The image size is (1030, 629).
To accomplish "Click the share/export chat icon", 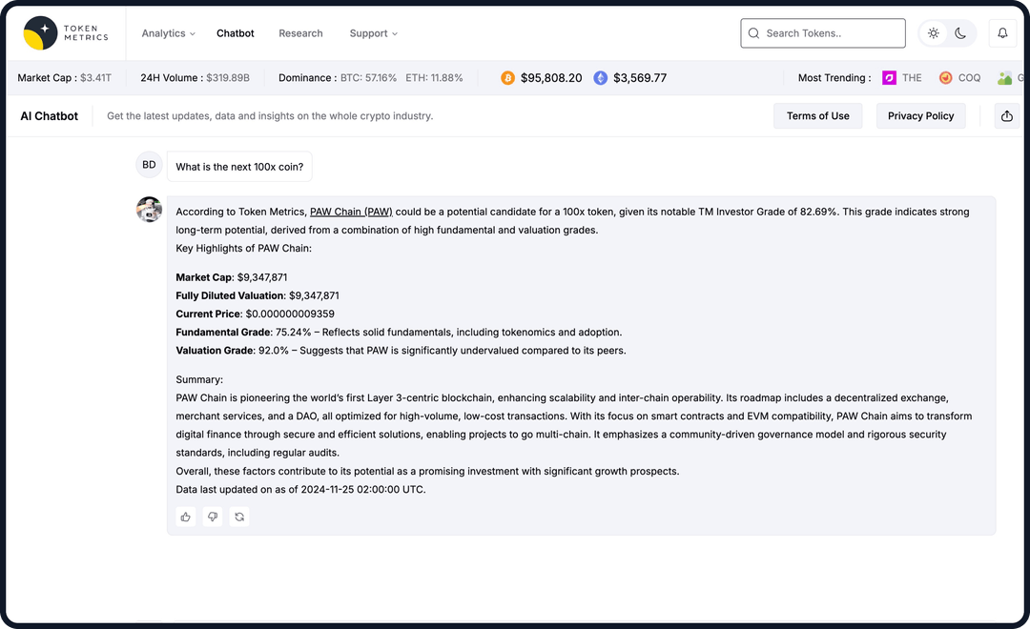I will [1006, 115].
